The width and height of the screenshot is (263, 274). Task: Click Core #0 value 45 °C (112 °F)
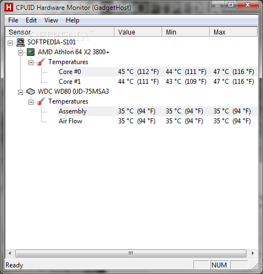(x=138, y=72)
